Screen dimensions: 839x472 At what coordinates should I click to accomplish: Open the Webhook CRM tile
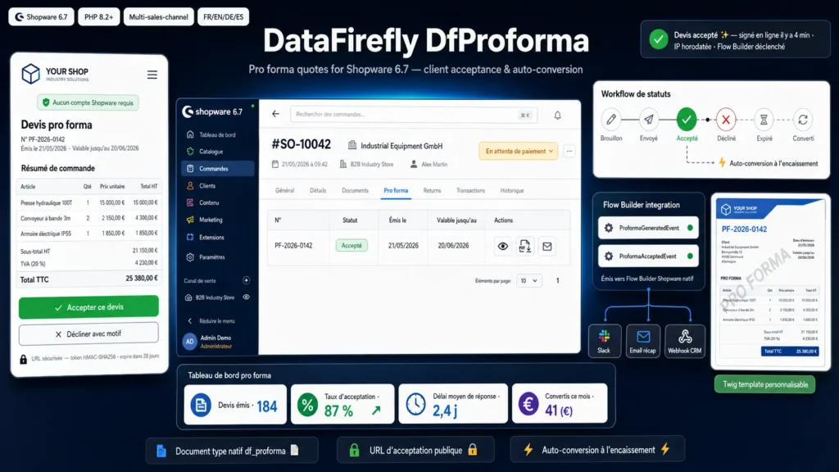tap(685, 340)
